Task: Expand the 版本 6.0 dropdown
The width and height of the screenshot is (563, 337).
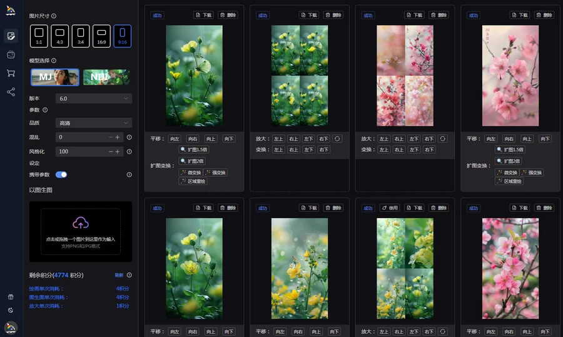Action: pos(93,98)
